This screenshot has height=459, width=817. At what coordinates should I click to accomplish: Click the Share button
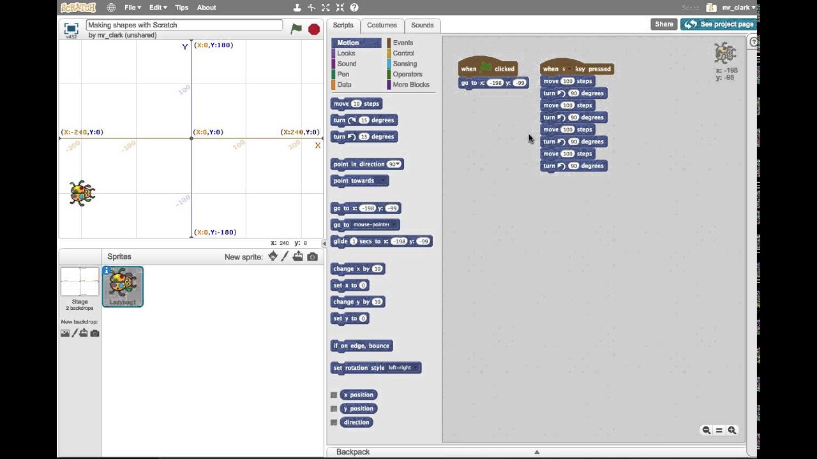coord(664,24)
